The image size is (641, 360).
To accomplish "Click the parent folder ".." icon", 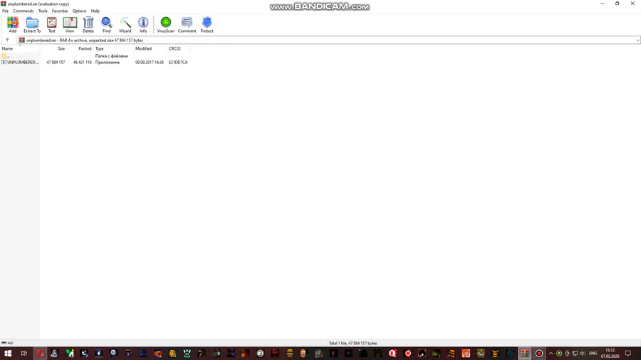I will (x=4, y=56).
